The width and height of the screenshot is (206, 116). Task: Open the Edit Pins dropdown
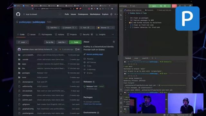pos(53,28)
